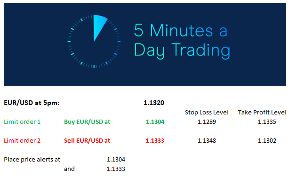The height and width of the screenshot is (178, 288).
Task: Click the '5 Minutes a Day Trading' title
Action: tap(182, 40)
